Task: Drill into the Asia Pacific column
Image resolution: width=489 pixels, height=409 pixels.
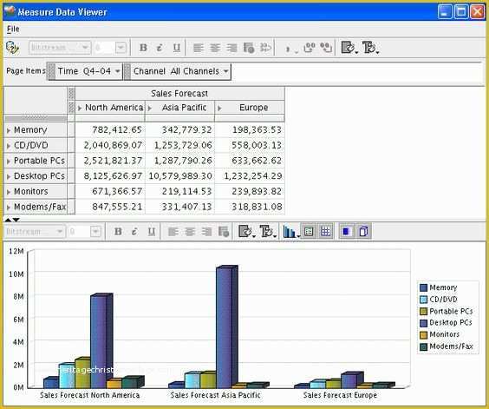Action: pyautogui.click(x=150, y=108)
